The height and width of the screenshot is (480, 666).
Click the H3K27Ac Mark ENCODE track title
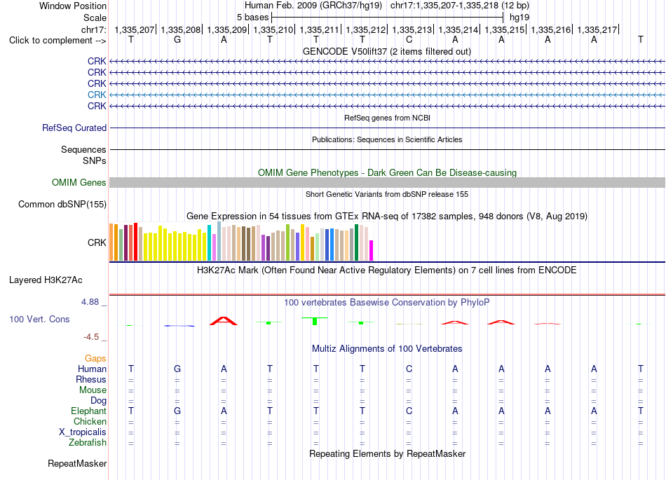[387, 270]
